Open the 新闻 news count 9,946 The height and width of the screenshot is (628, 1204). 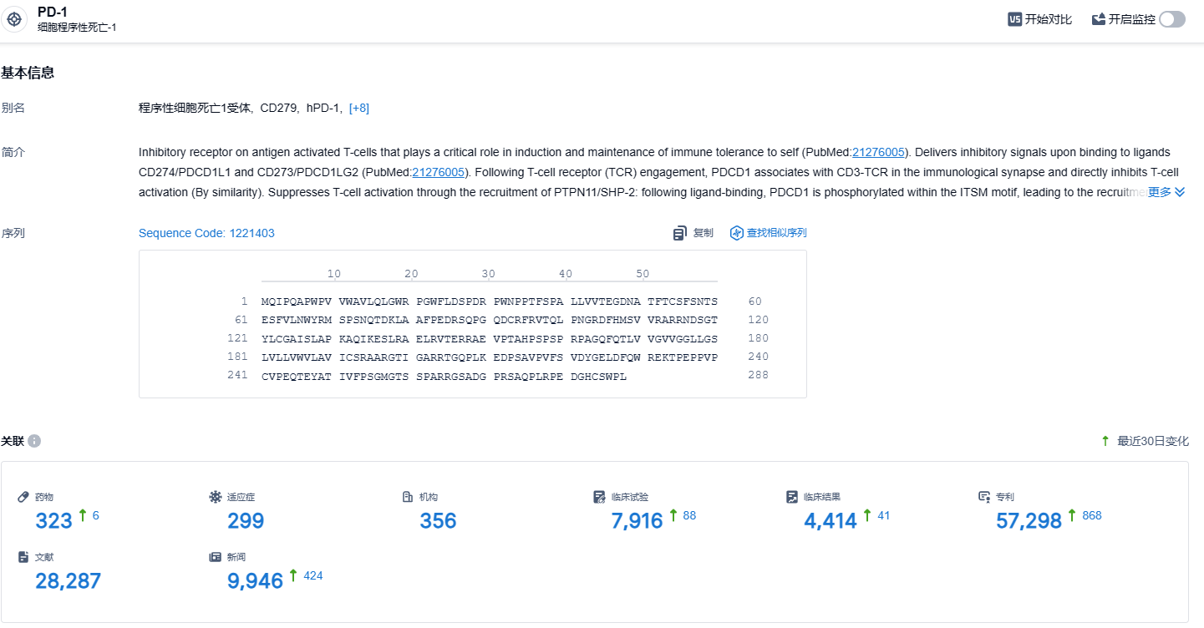pos(255,581)
